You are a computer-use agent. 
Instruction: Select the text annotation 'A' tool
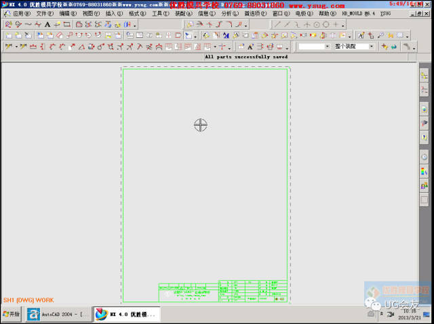click(x=47, y=24)
